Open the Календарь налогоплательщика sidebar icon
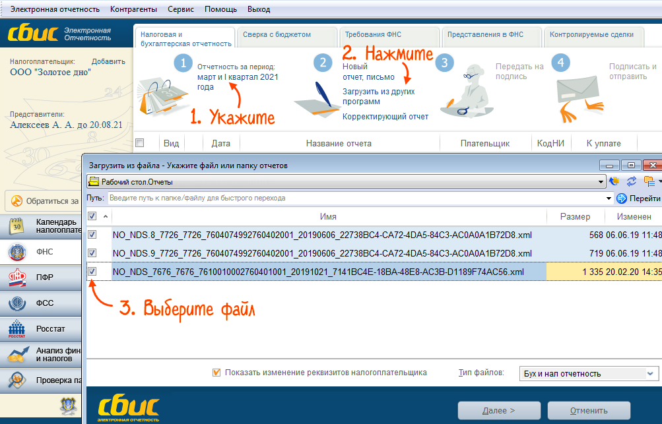This screenshot has height=424, width=662. click(x=17, y=226)
